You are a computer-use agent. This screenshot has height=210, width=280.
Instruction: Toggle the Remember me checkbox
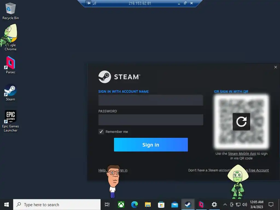pyautogui.click(x=101, y=132)
